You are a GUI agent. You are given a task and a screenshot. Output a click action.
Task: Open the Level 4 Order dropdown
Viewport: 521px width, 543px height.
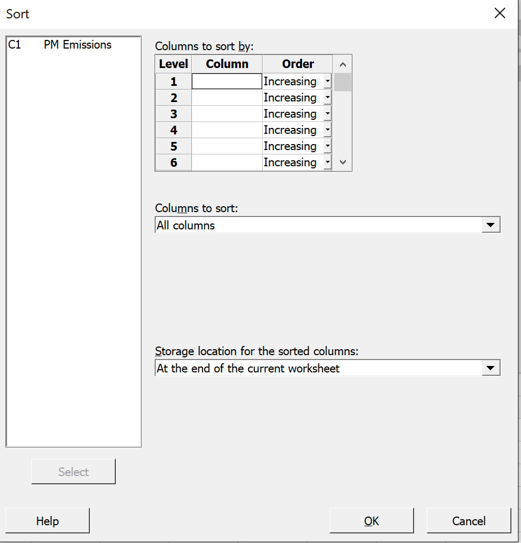coord(328,130)
